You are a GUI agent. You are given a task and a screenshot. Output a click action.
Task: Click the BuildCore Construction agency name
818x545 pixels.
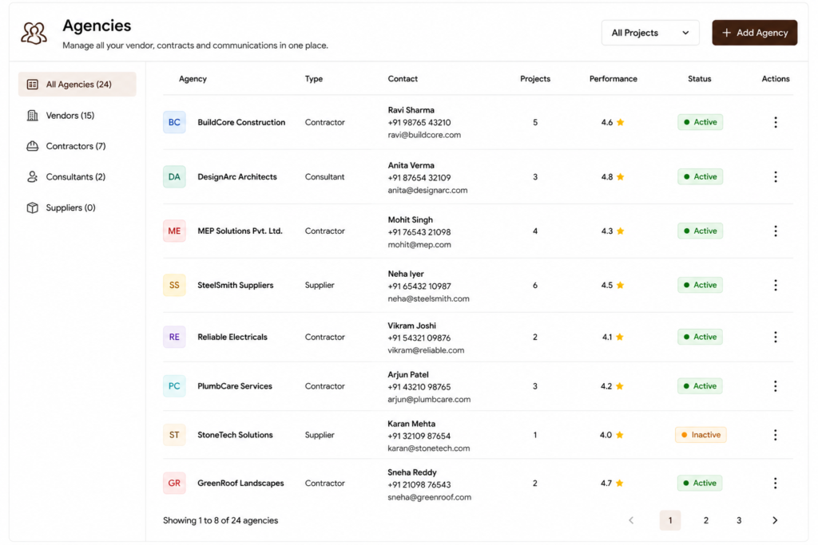click(x=241, y=122)
